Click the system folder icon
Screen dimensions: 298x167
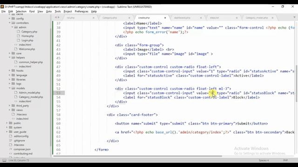point(11,128)
